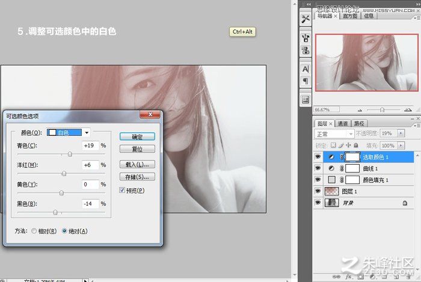Hide the 颜色填充 1 layer
This screenshot has width=421, height=282.
(x=318, y=180)
